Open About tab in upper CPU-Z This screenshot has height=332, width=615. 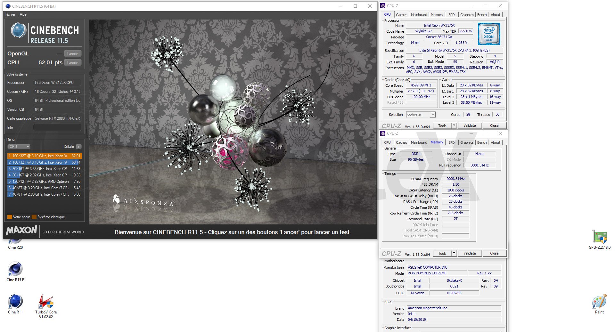pos(496,15)
